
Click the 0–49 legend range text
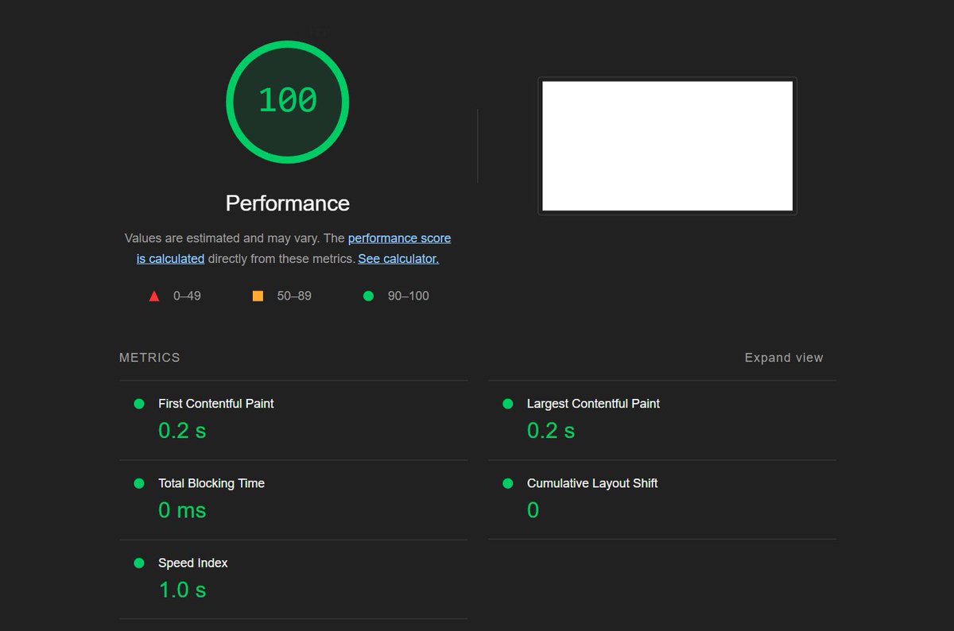click(x=187, y=296)
